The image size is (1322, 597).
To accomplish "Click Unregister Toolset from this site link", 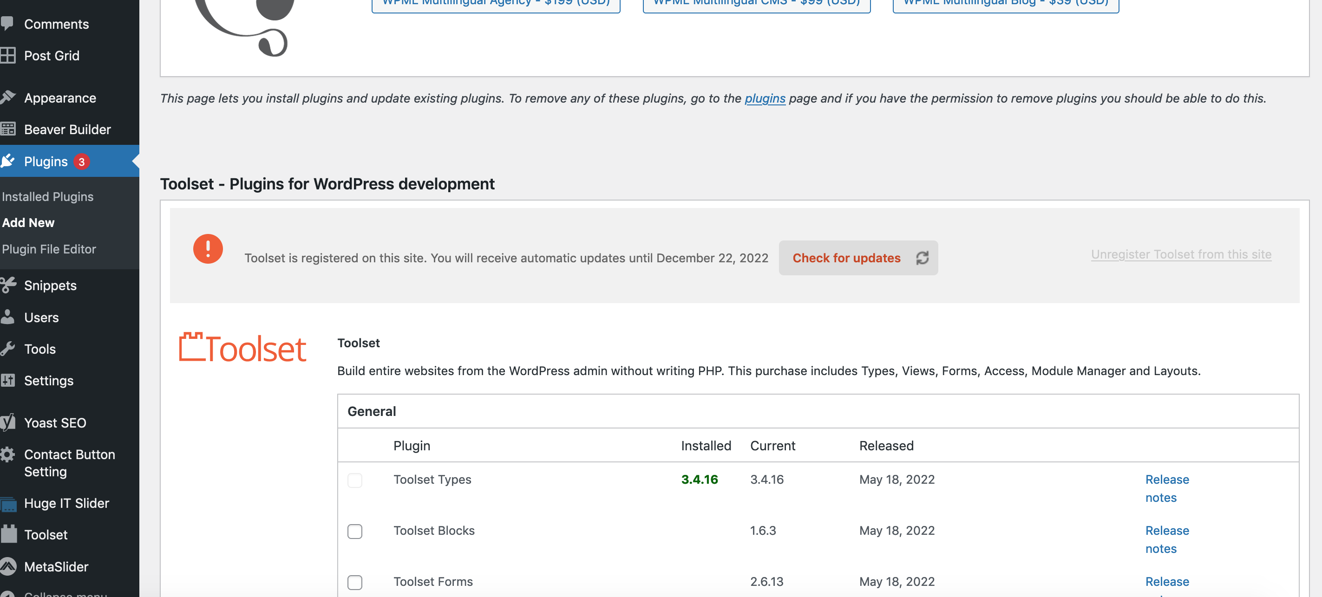I will tap(1181, 254).
